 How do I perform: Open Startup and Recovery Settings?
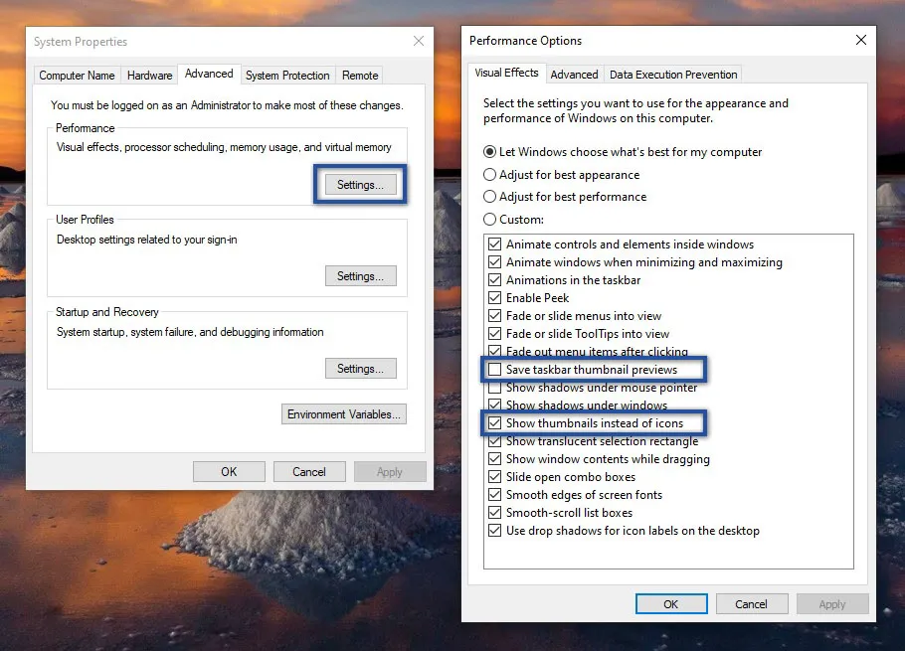coord(360,368)
